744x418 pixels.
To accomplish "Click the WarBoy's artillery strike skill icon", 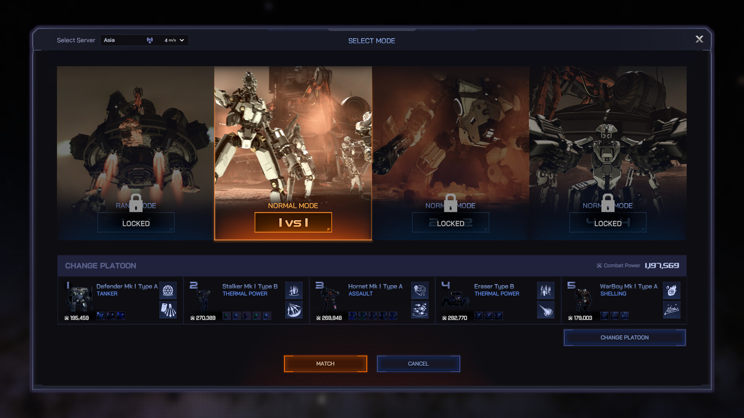I will (x=672, y=310).
